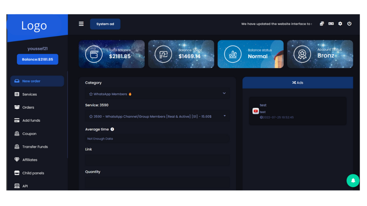Open the Service 3590 dropdown
367x206 pixels.
pyautogui.click(x=157, y=116)
